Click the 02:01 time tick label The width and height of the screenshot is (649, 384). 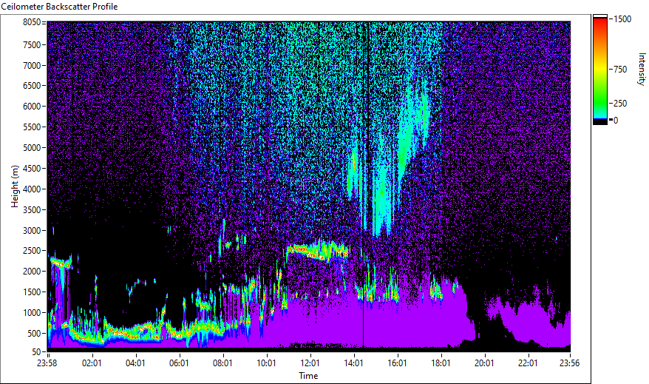click(x=92, y=363)
